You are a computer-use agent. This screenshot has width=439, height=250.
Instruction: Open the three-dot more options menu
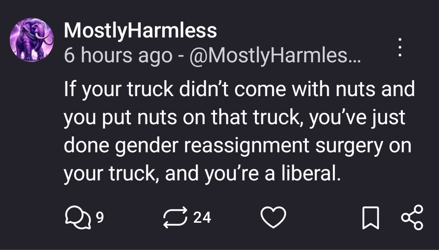coord(400,48)
